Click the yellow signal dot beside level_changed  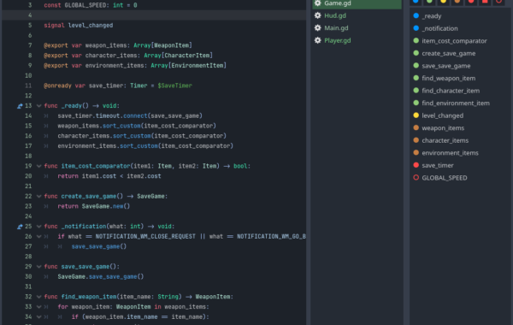416,115
